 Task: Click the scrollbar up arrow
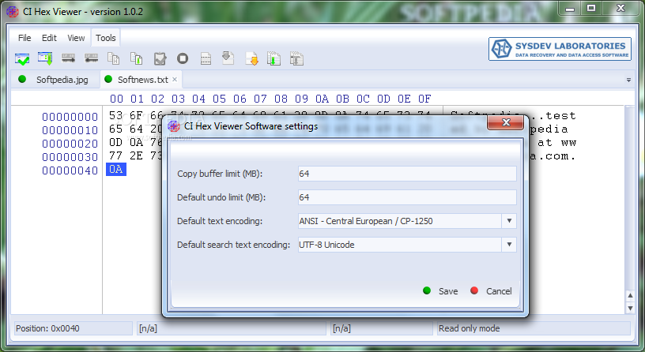(x=630, y=295)
